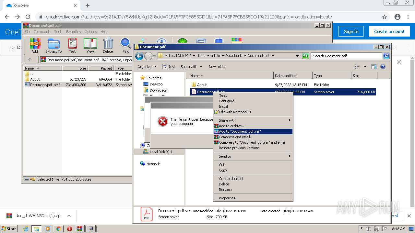Click the Search Document.pdf field
Screen dimensions: 415x233
[347, 56]
